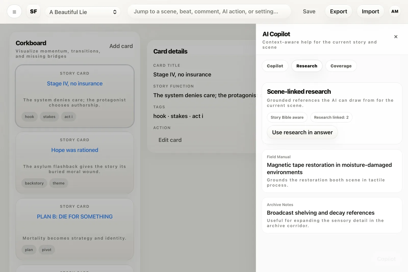This screenshot has width=408, height=272.
Task: Open the Magnetic tape restoration research card
Action: point(332,171)
